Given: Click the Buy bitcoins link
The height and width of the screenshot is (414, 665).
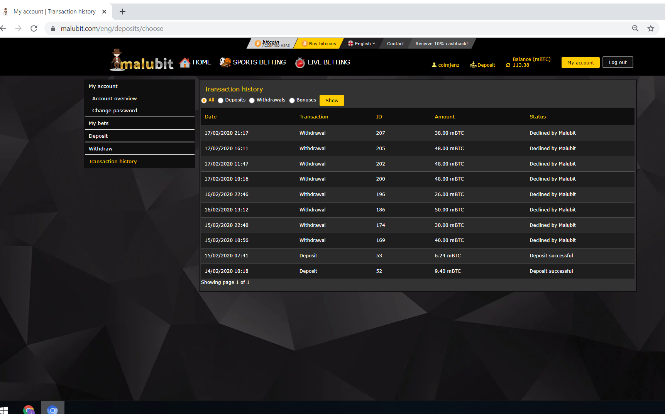Looking at the screenshot, I should 319,44.
